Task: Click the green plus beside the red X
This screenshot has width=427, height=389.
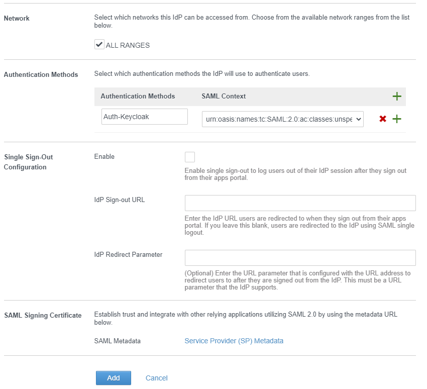Action: (x=397, y=119)
